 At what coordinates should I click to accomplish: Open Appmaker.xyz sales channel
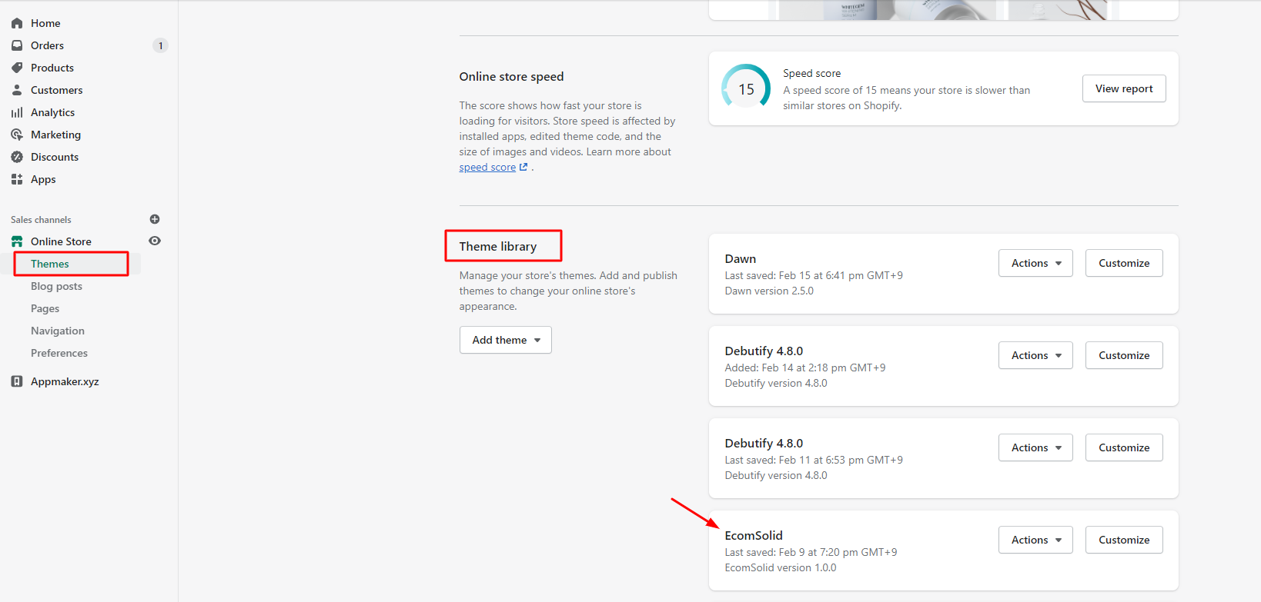[x=65, y=381]
